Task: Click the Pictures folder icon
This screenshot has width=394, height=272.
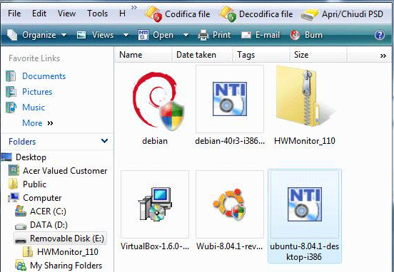Action: tap(11, 92)
